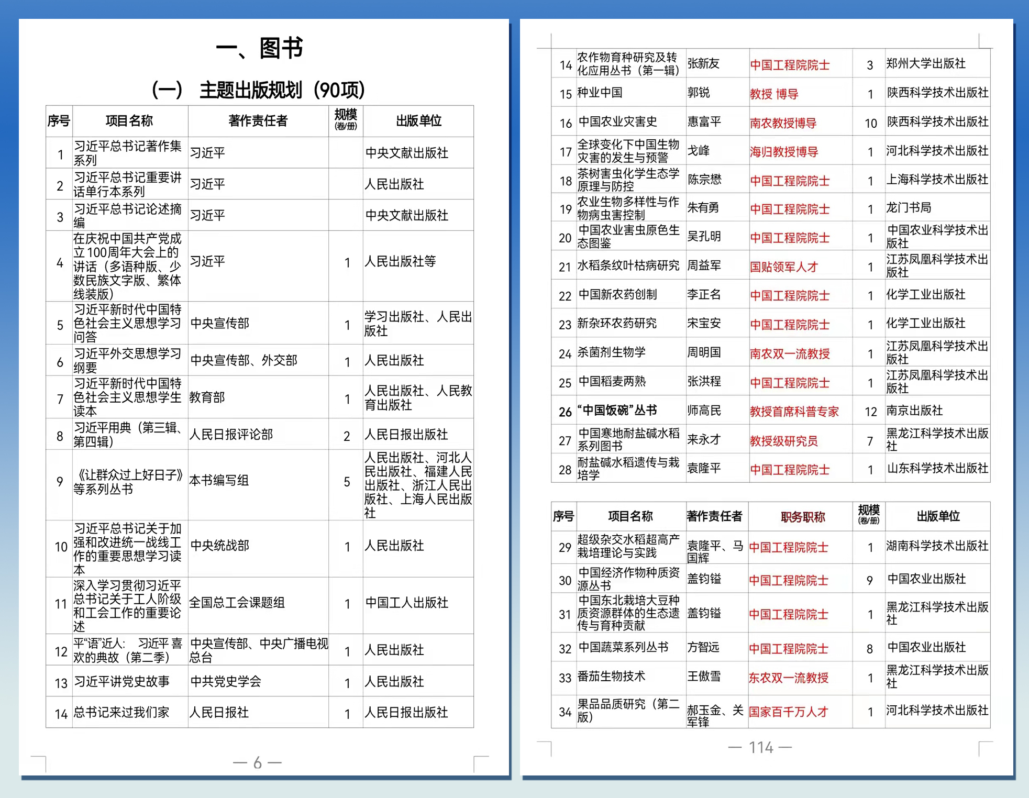Click the '种业中国' entry in row 15

[x=600, y=93]
